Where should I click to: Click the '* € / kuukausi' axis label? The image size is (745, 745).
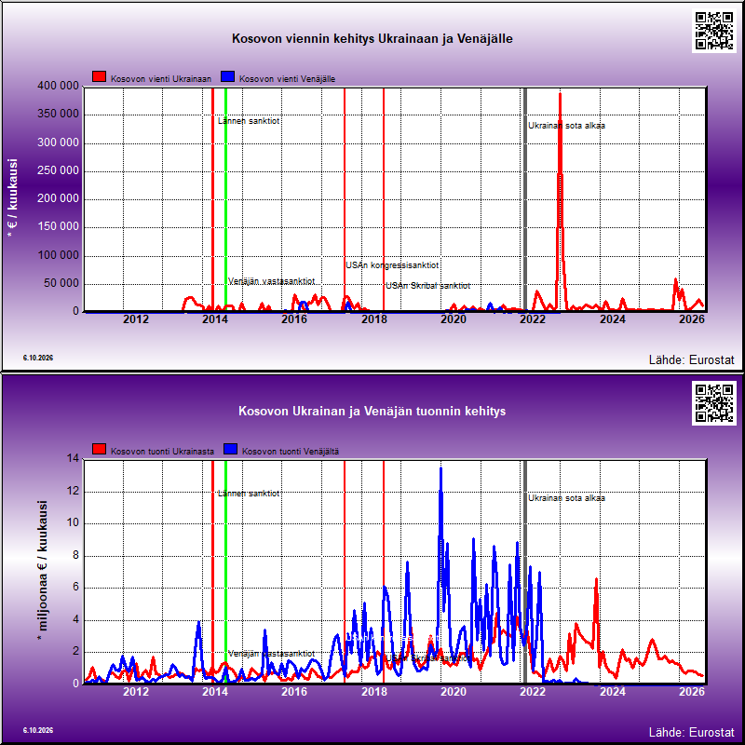pos(13,197)
